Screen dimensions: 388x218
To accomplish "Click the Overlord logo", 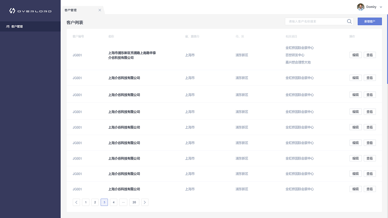I will tap(30, 10).
